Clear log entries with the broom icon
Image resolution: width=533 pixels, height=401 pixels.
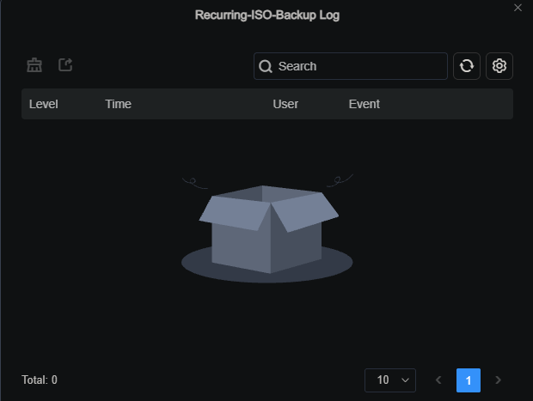coord(34,65)
